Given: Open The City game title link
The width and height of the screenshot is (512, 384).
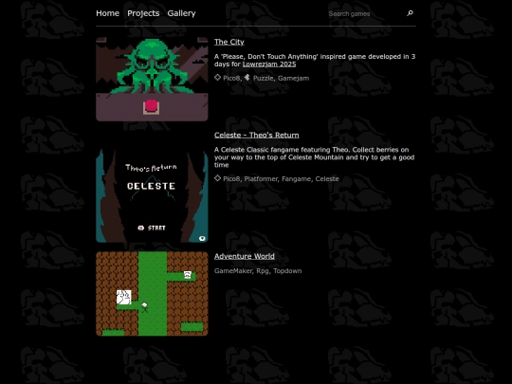Looking at the screenshot, I should click(229, 42).
